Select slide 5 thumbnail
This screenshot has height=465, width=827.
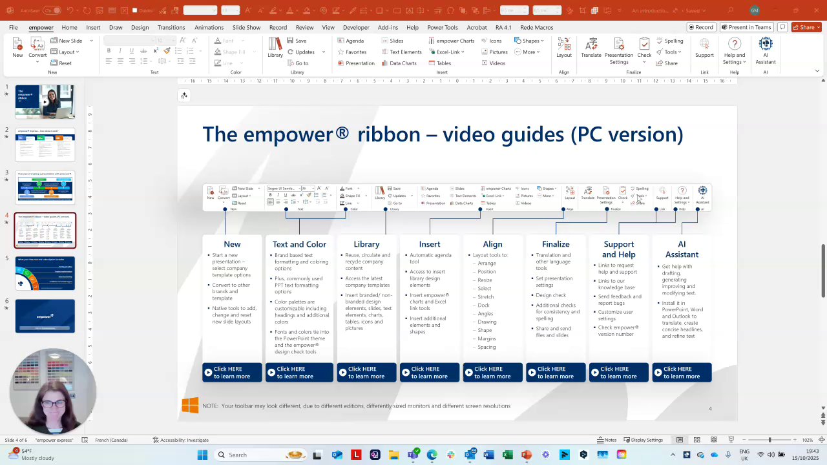pyautogui.click(x=45, y=273)
